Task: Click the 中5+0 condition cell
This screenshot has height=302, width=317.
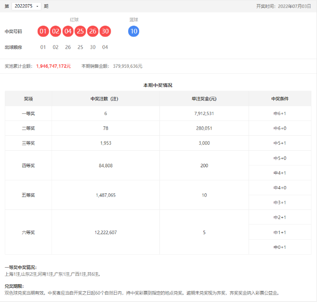Action: coord(280,158)
